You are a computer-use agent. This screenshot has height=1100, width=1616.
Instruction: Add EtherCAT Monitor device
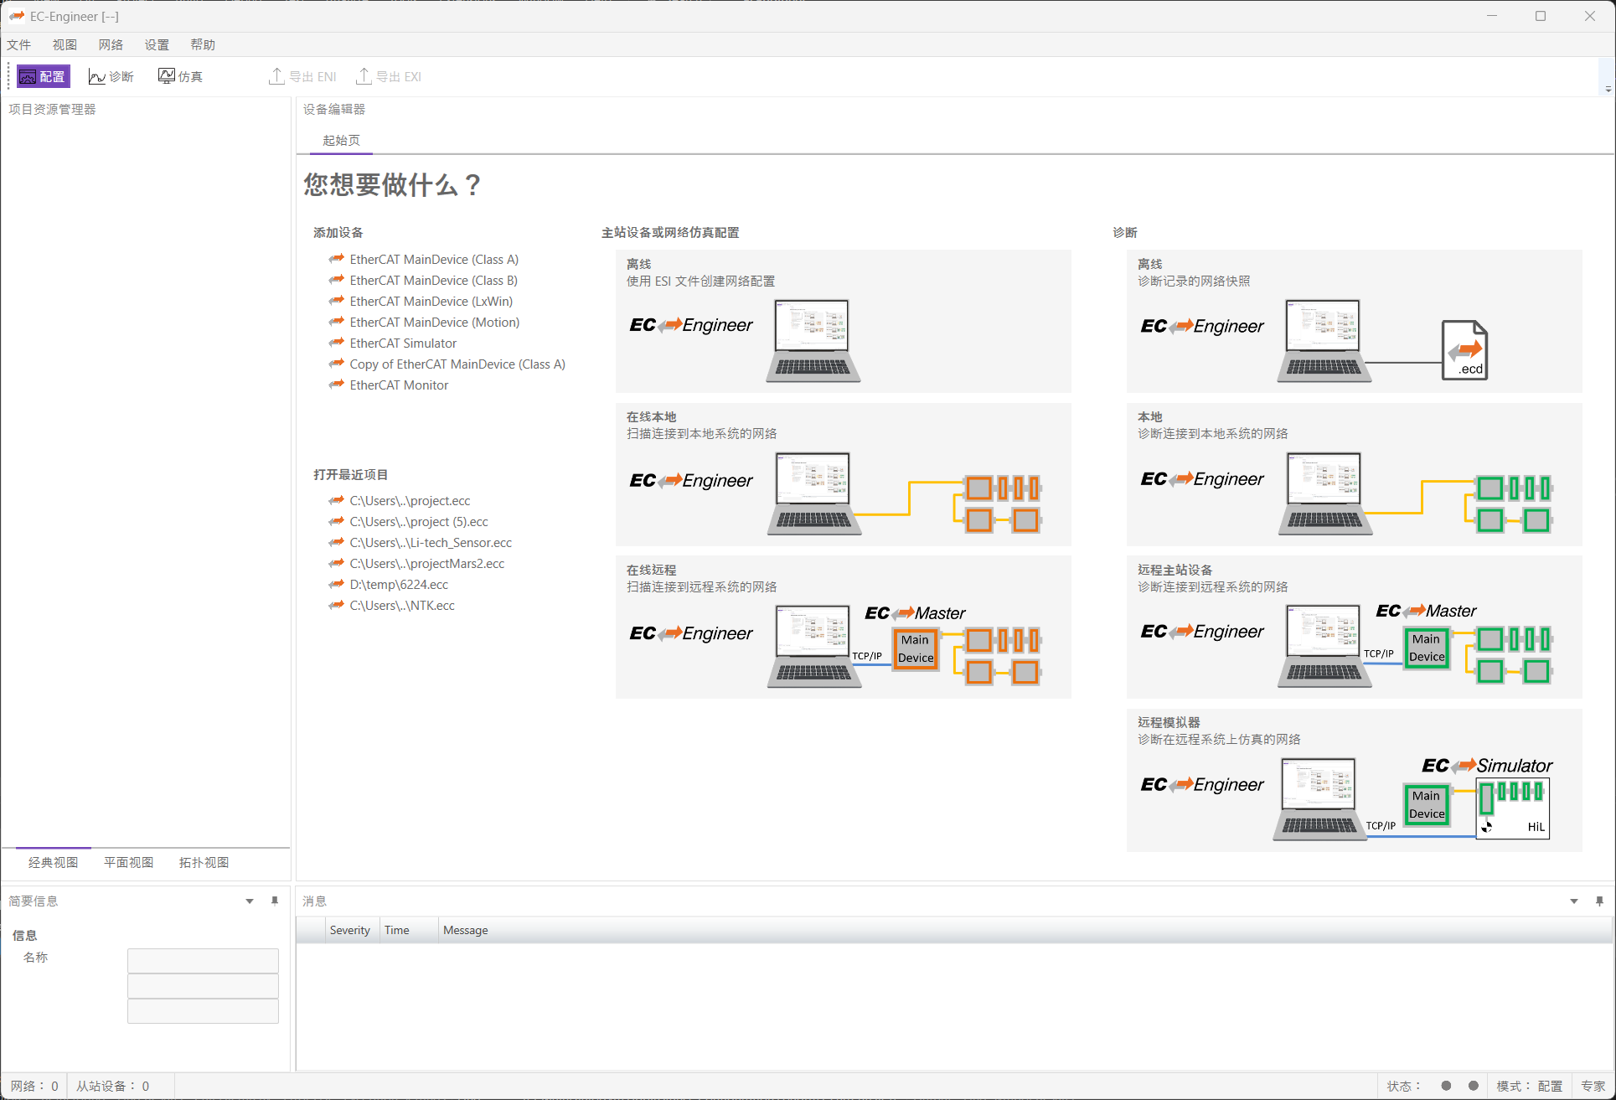[399, 385]
